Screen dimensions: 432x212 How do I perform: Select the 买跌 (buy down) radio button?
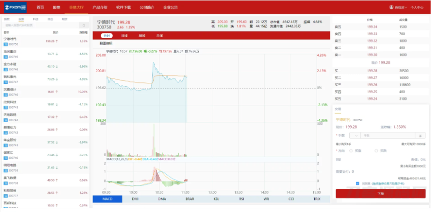(376, 151)
